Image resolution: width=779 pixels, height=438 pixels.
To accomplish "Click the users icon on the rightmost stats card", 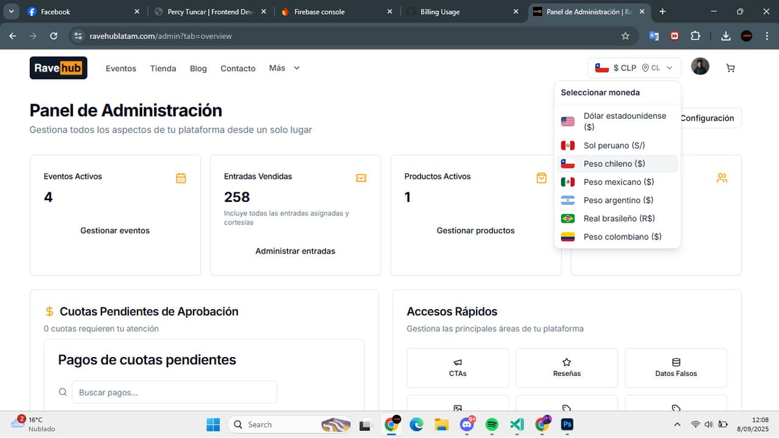I will [722, 178].
